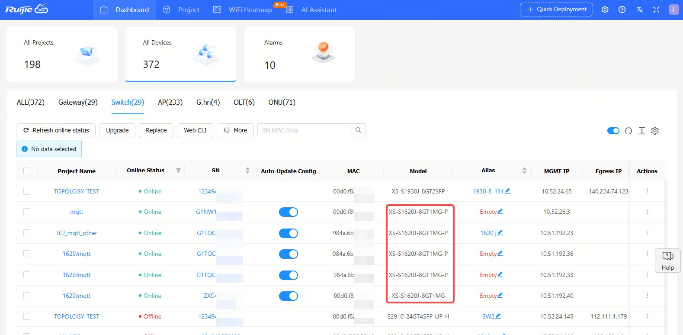Enter fullscreen mode using expand icon

656,10
